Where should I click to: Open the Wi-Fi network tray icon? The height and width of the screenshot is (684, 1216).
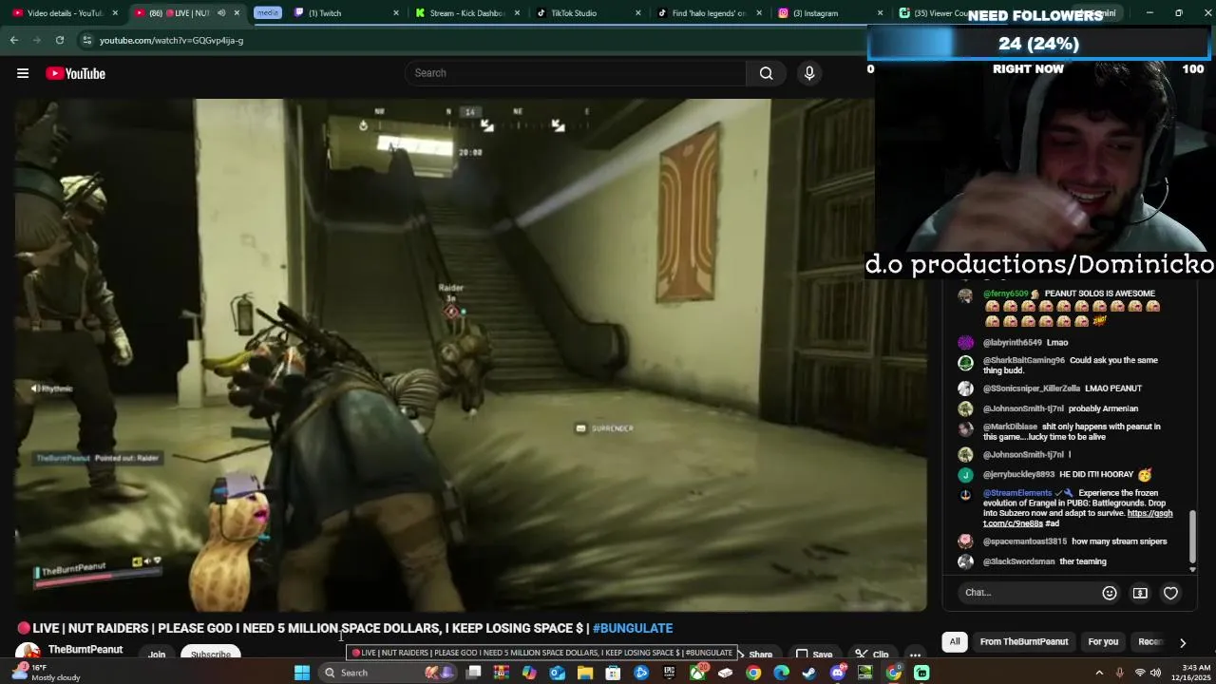(1140, 673)
